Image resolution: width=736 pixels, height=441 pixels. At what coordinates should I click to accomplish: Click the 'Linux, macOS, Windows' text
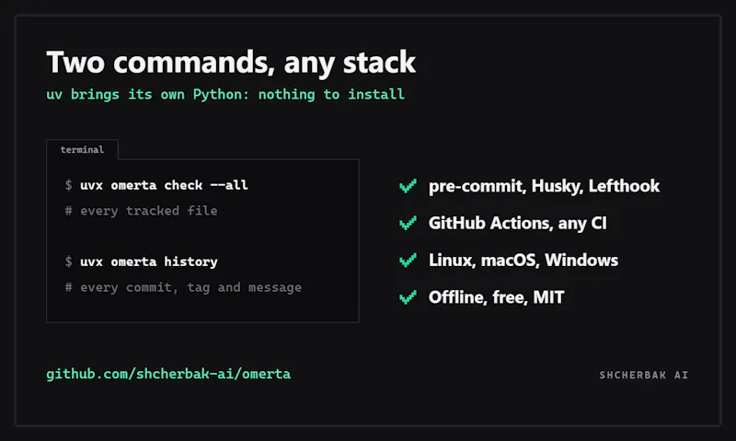point(523,261)
